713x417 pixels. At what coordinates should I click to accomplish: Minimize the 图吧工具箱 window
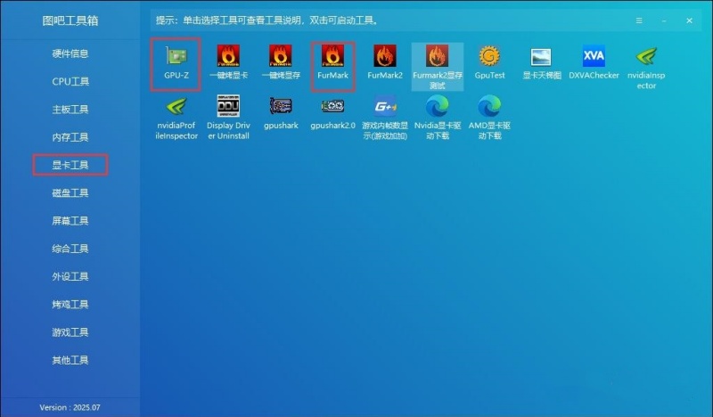[664, 20]
